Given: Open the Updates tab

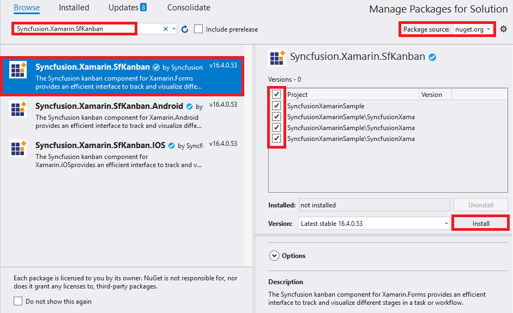Looking at the screenshot, I should pyautogui.click(x=128, y=8).
